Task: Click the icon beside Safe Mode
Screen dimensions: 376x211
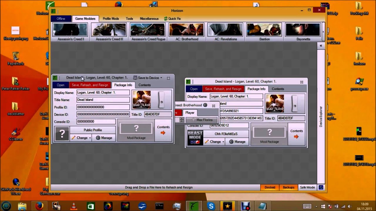Action: 321,187
